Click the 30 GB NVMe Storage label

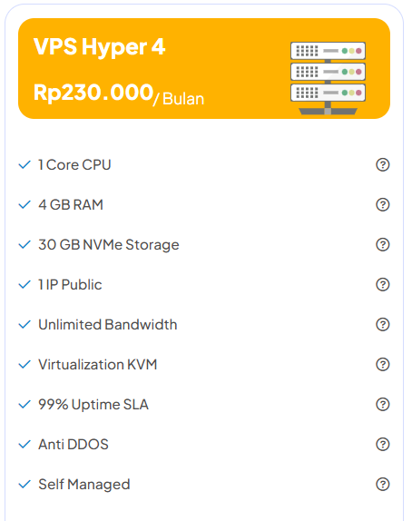click(x=109, y=245)
